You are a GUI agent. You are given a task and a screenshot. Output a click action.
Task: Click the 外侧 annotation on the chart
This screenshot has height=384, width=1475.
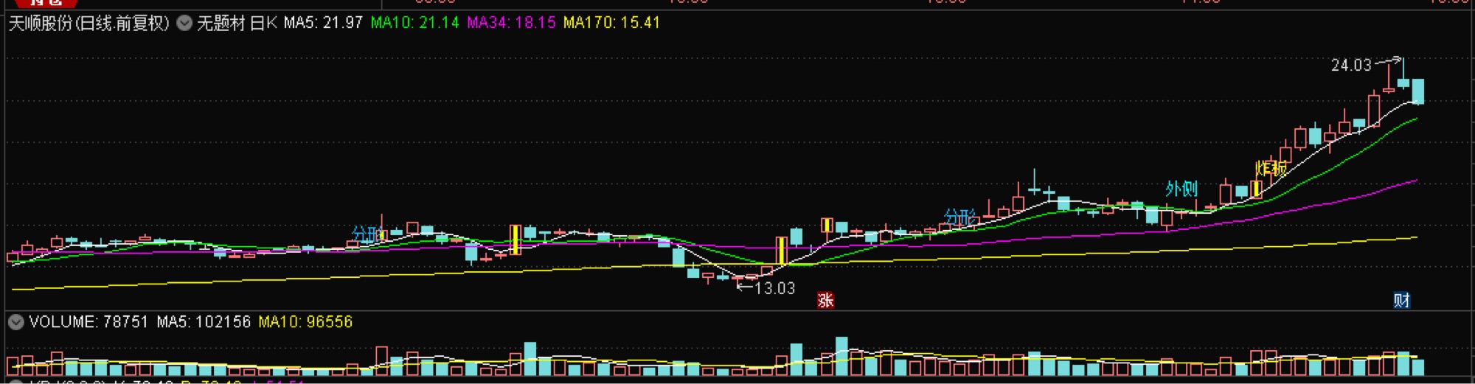click(x=1181, y=189)
